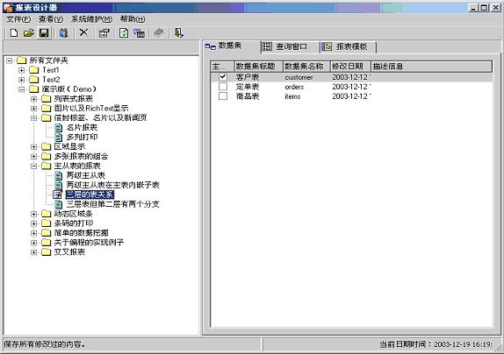Click the Properties toolbar icon
504x354 pixels.
point(104,32)
